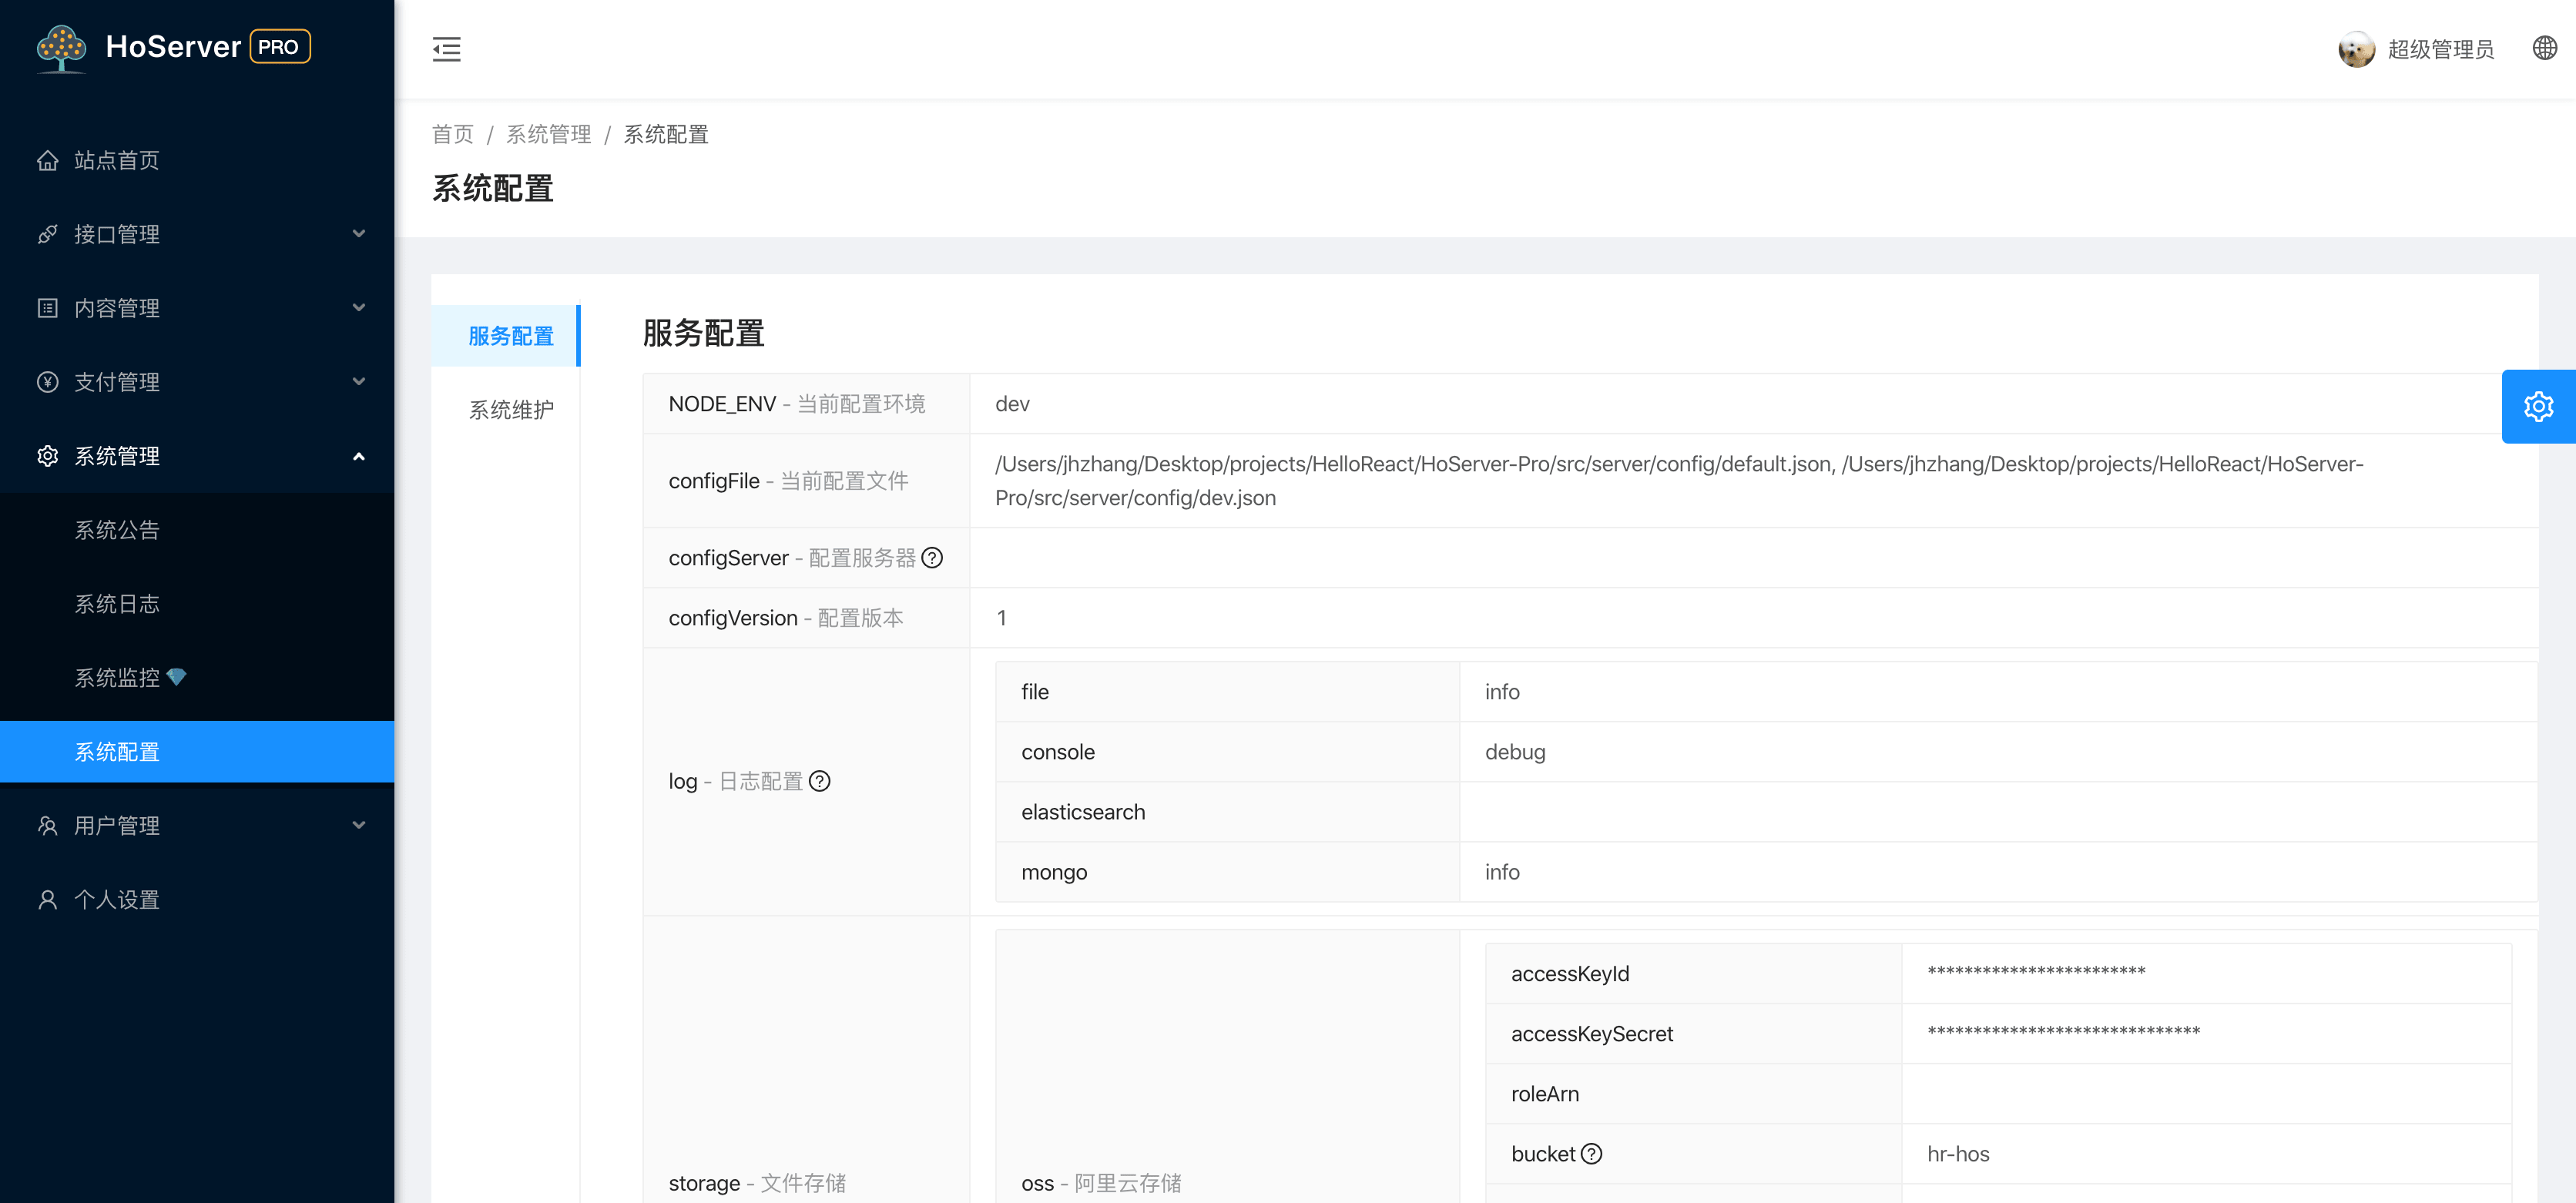Image resolution: width=2576 pixels, height=1203 pixels.
Task: Select the 系统配置 sidebar item
Action: pos(197,752)
